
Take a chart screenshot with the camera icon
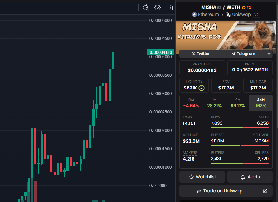(169, 8)
